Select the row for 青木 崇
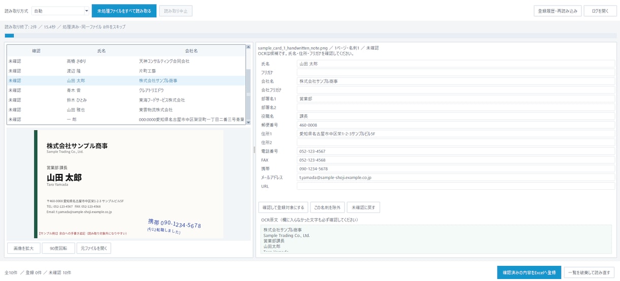This screenshot has height=281, width=620. [x=126, y=90]
